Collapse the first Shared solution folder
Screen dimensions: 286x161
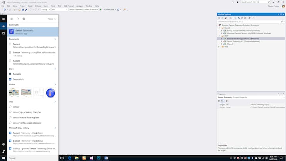pos(219,28)
